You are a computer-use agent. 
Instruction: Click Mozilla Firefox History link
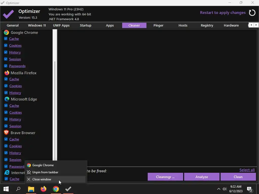point(15,93)
